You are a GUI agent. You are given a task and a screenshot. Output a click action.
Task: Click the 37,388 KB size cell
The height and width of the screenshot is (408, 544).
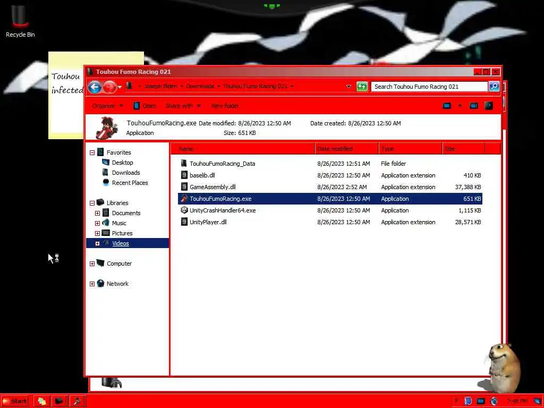pyautogui.click(x=467, y=187)
